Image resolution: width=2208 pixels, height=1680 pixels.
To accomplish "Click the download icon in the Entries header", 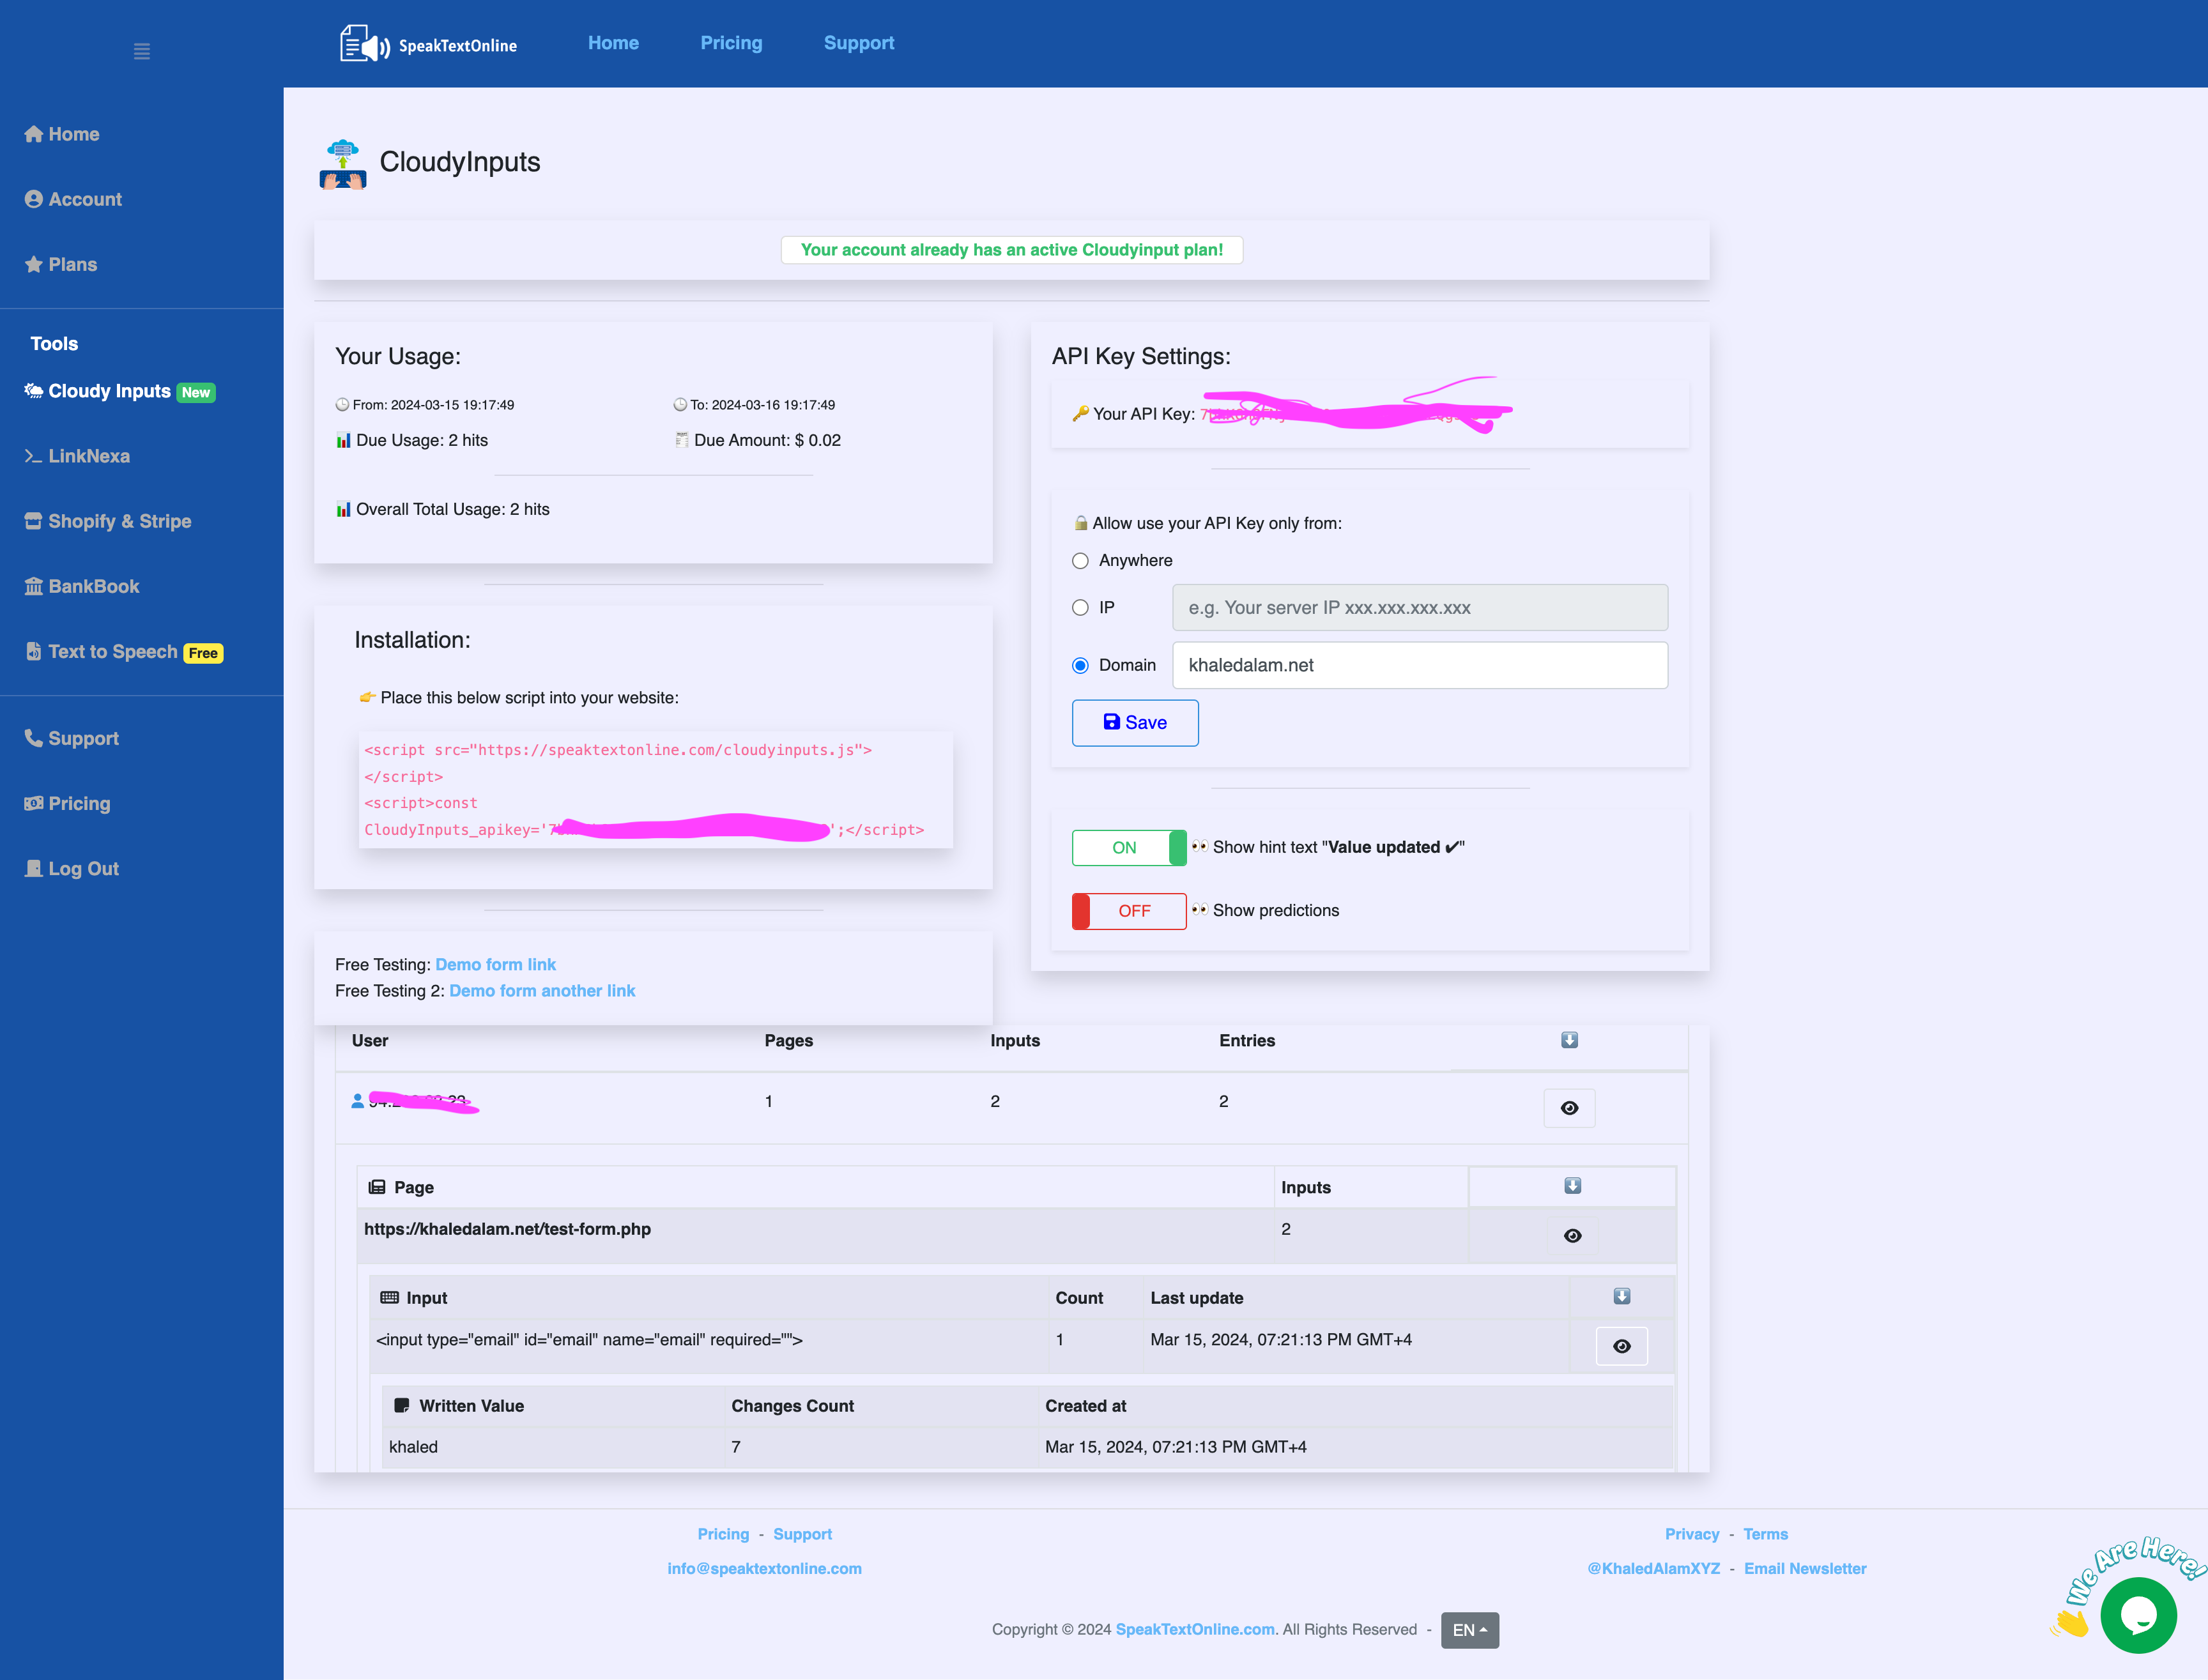I will click(x=1569, y=1040).
